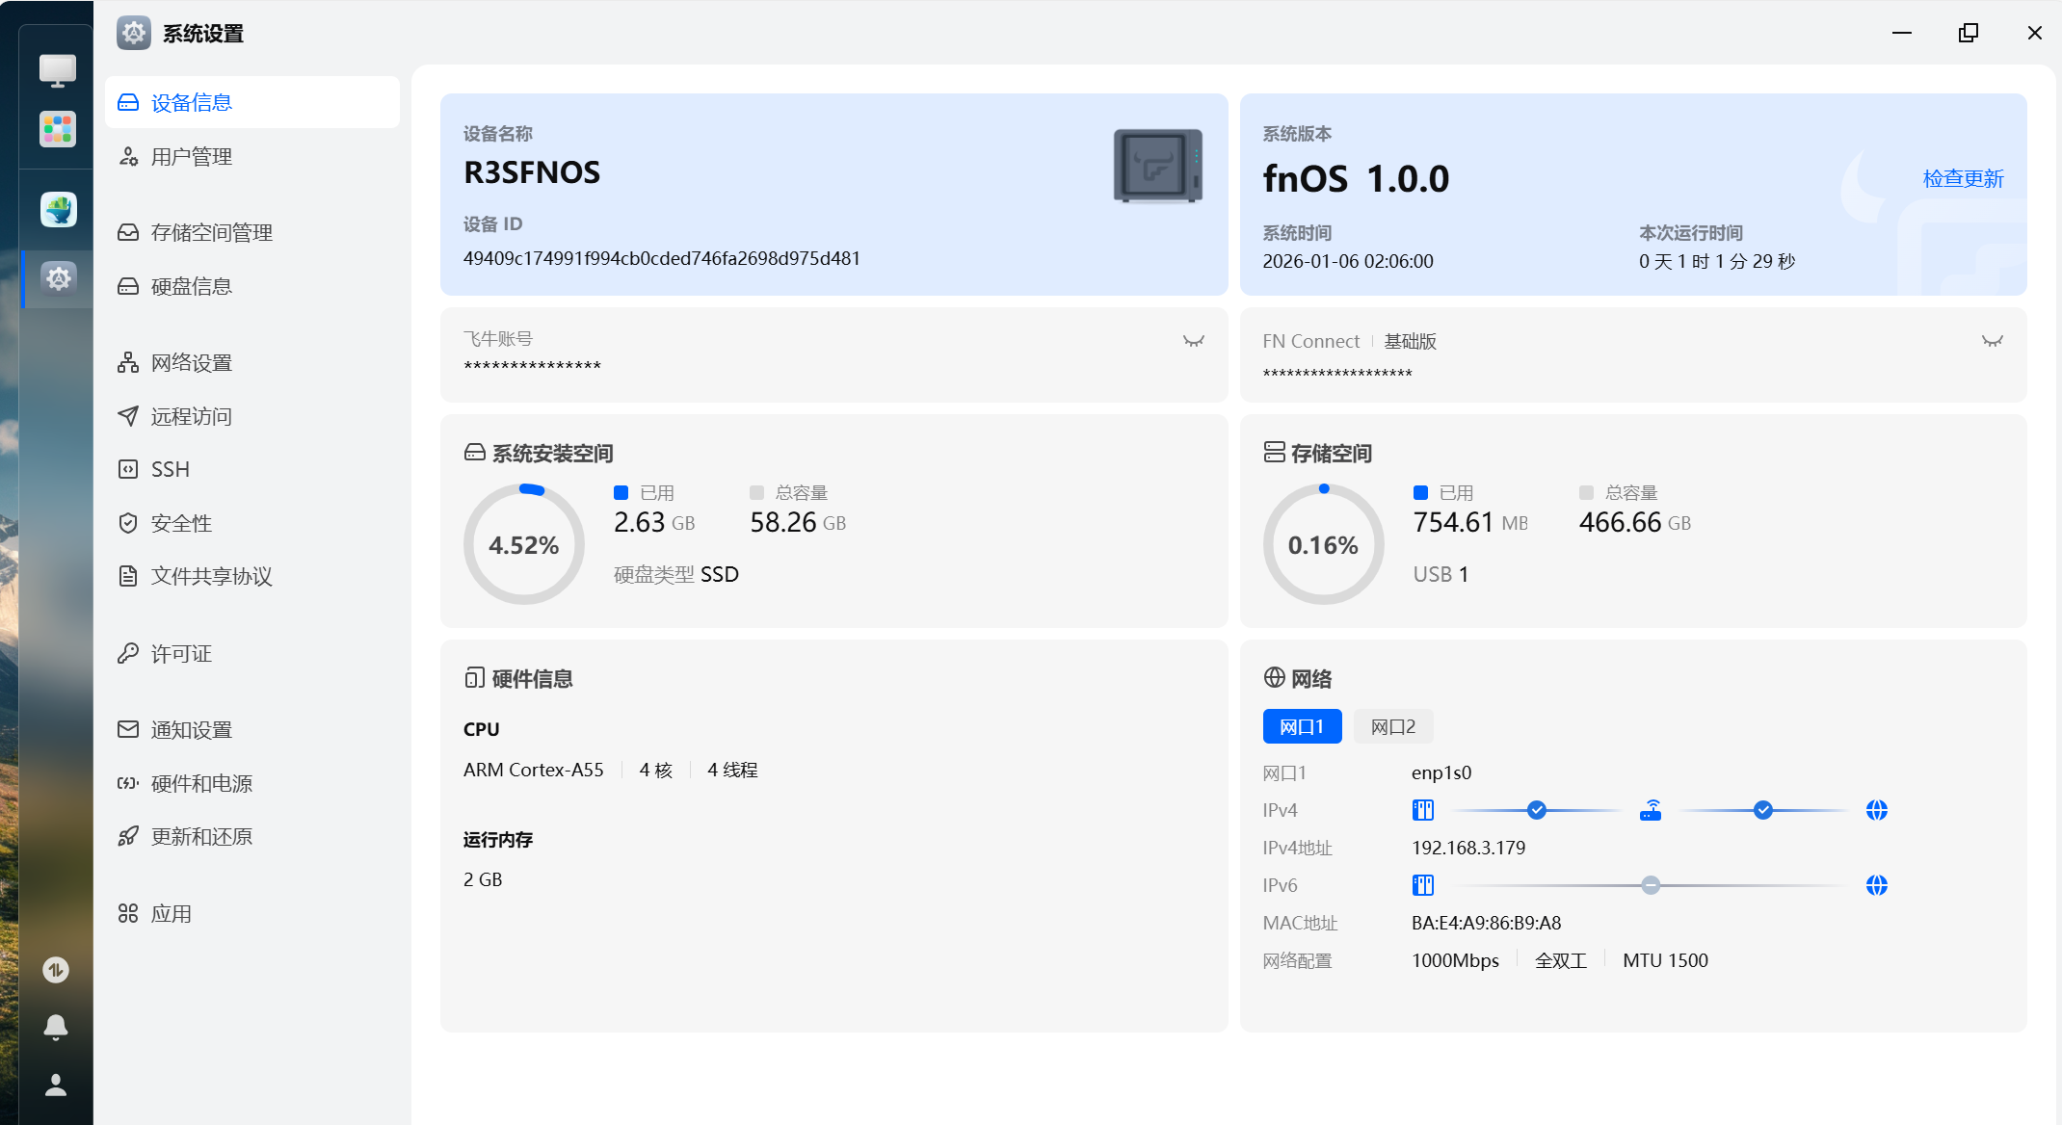Show hidden FN Connect ID via eye icon
Viewport: 2062px width, 1125px height.
coord(1992,341)
